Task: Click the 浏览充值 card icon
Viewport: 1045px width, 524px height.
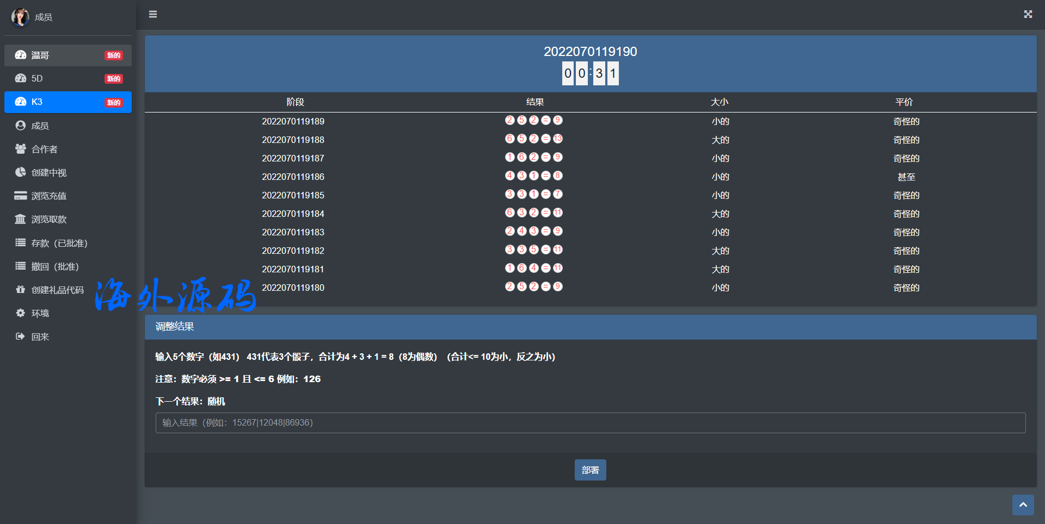Action: (x=21, y=196)
